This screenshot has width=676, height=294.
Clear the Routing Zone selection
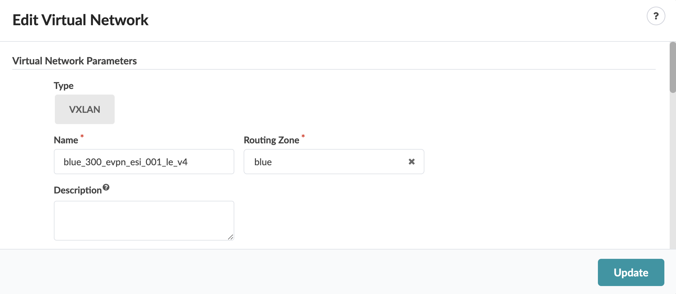click(411, 162)
